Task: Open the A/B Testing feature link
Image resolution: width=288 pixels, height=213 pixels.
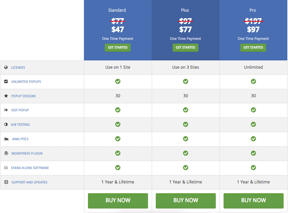Action: coord(20,124)
